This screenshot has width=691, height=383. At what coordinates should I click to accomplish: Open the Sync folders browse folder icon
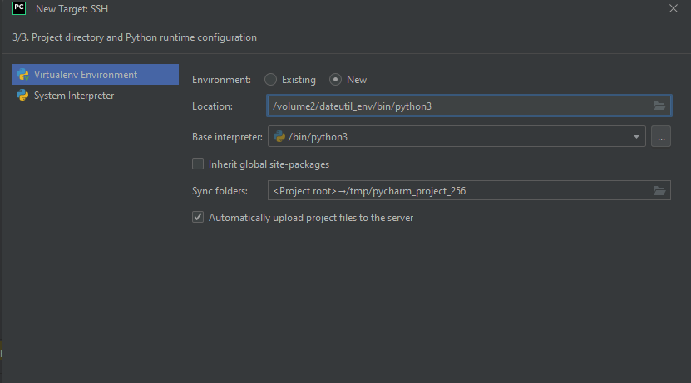tap(659, 191)
